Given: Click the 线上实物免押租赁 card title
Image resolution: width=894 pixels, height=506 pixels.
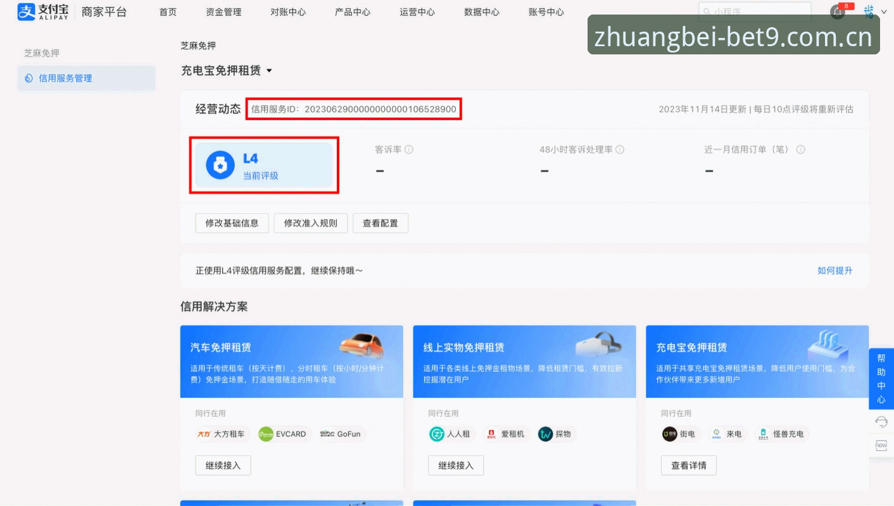Looking at the screenshot, I should coord(464,348).
